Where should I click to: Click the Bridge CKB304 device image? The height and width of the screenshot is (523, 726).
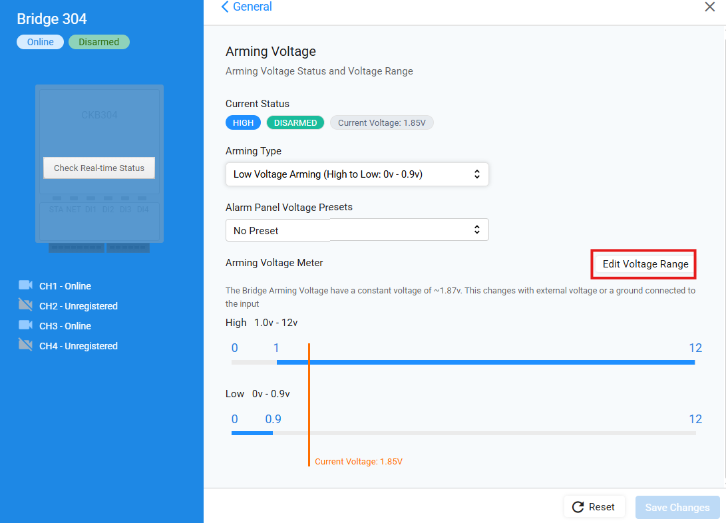(x=99, y=126)
